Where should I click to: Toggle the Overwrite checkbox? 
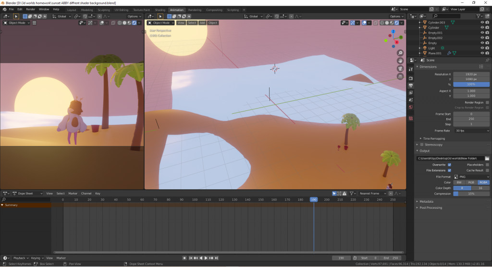tap(449, 165)
